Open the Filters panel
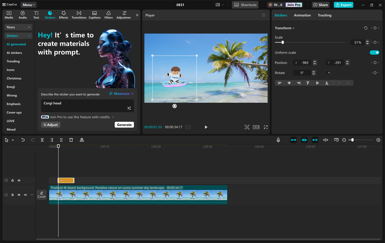 tap(108, 15)
